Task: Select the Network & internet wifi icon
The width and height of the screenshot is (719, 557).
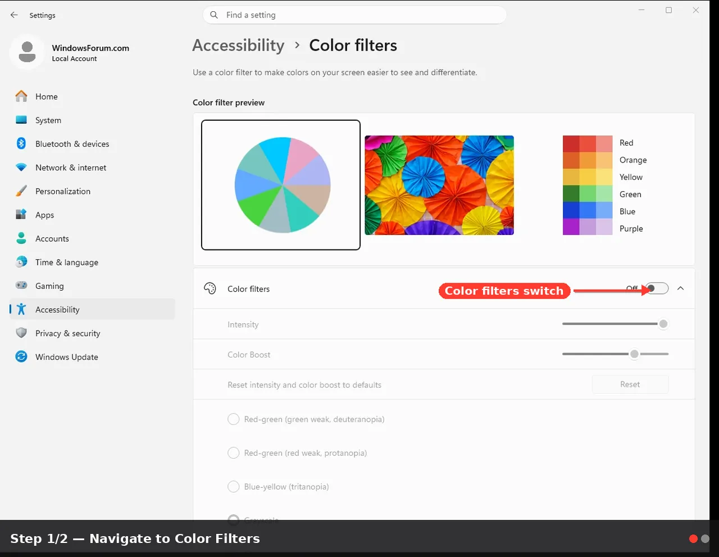Action: pos(21,167)
